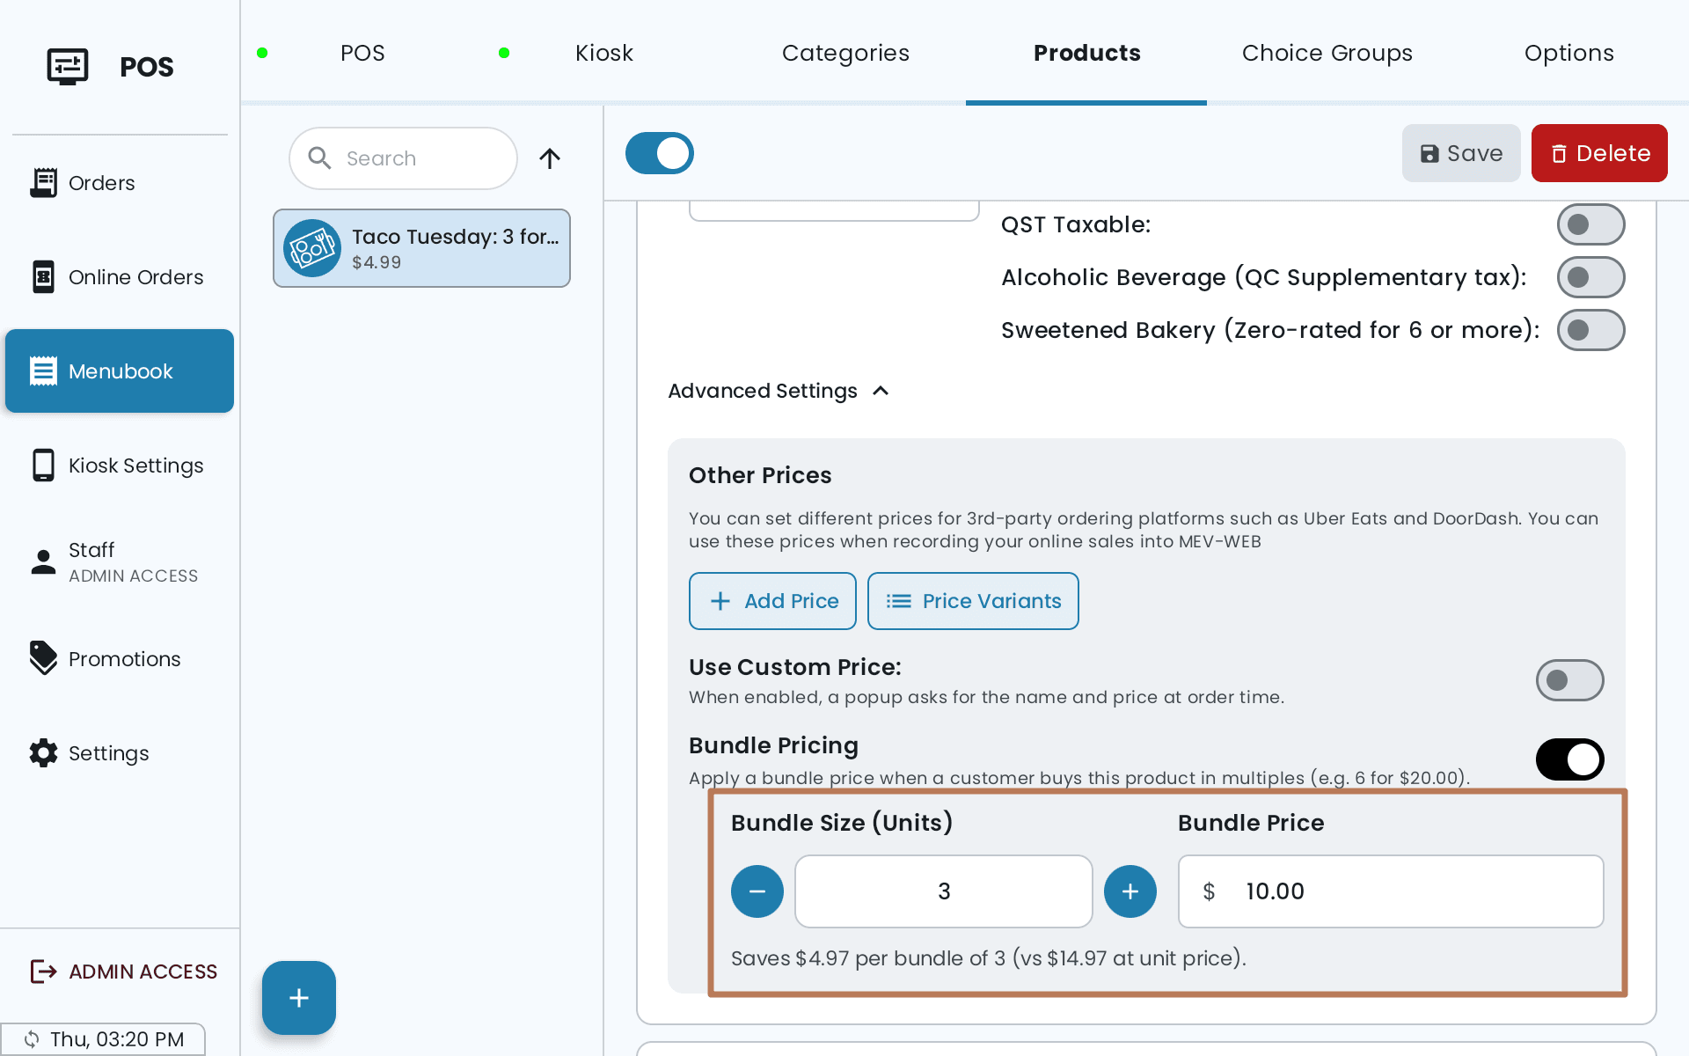The width and height of the screenshot is (1689, 1056).
Task: Click the search magnifier icon
Action: (319, 158)
